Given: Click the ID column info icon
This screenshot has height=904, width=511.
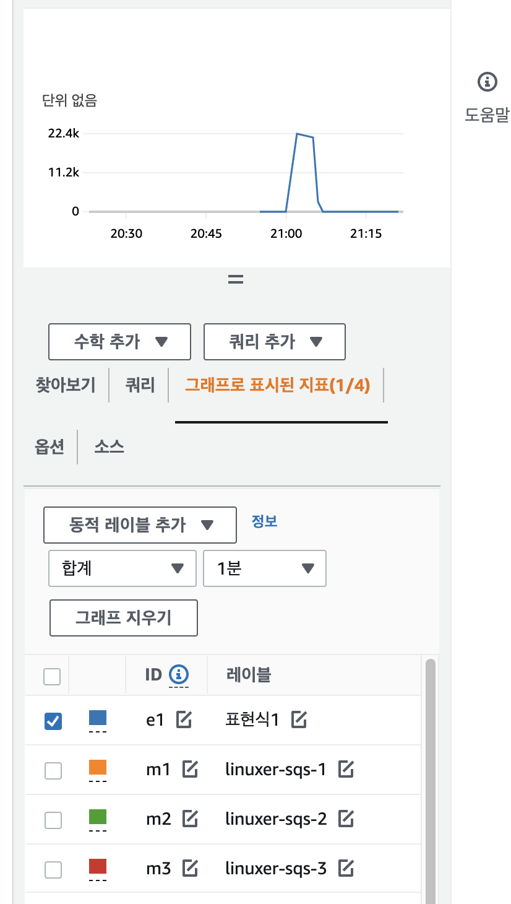Looking at the screenshot, I should [179, 674].
